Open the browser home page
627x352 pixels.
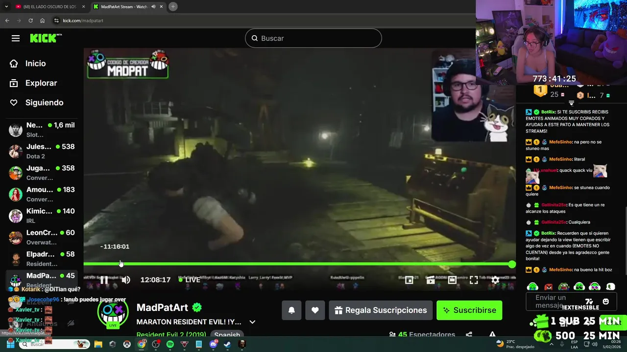pos(42,21)
